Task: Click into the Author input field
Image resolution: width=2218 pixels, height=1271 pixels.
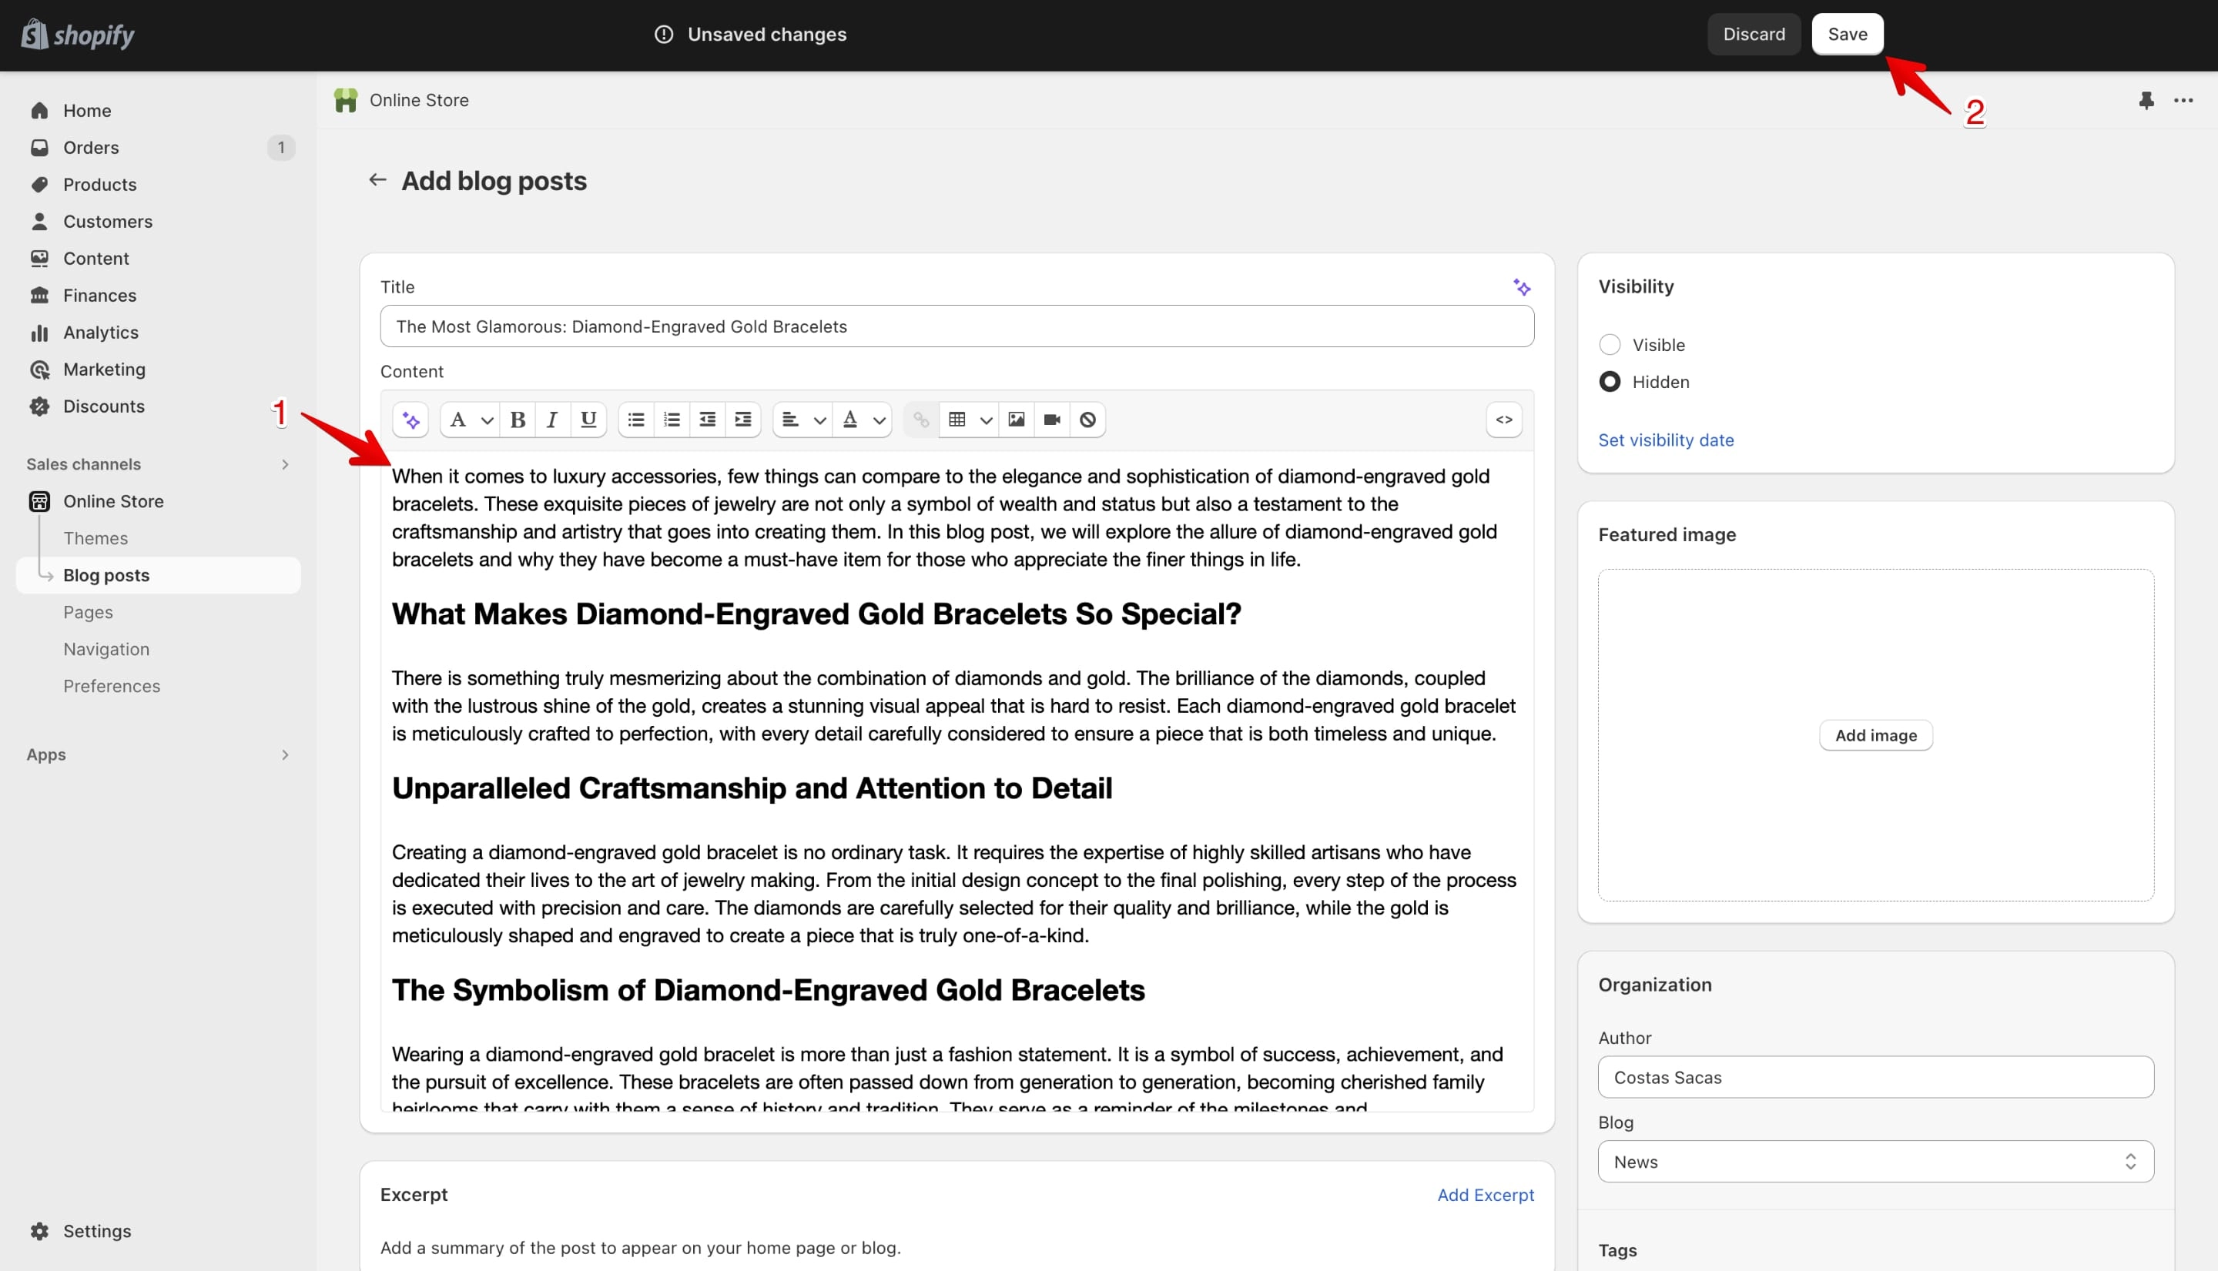Action: click(1876, 1077)
